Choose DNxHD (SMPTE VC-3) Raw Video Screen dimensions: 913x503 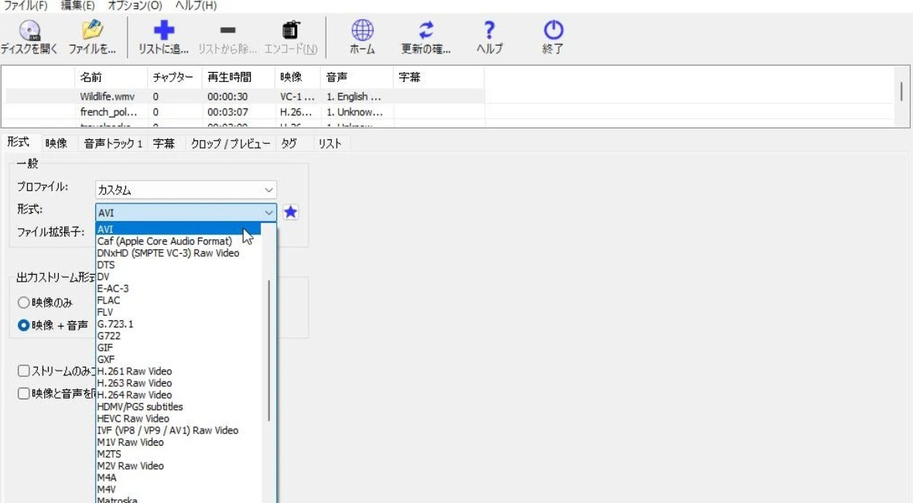(x=178, y=253)
